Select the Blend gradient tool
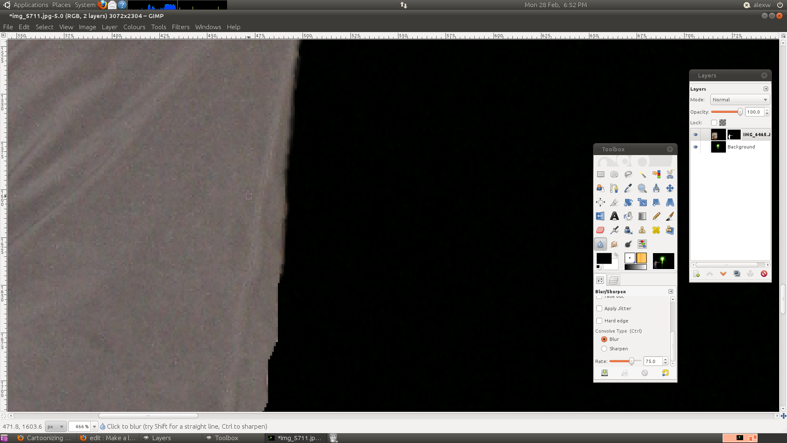 [x=642, y=216]
